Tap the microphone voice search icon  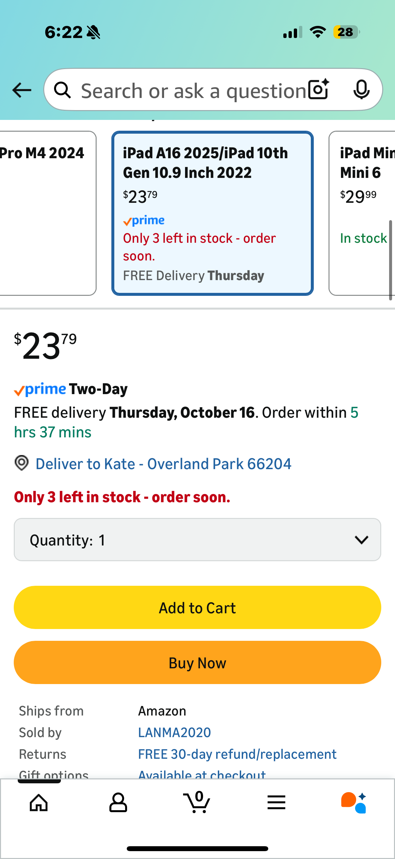(361, 89)
